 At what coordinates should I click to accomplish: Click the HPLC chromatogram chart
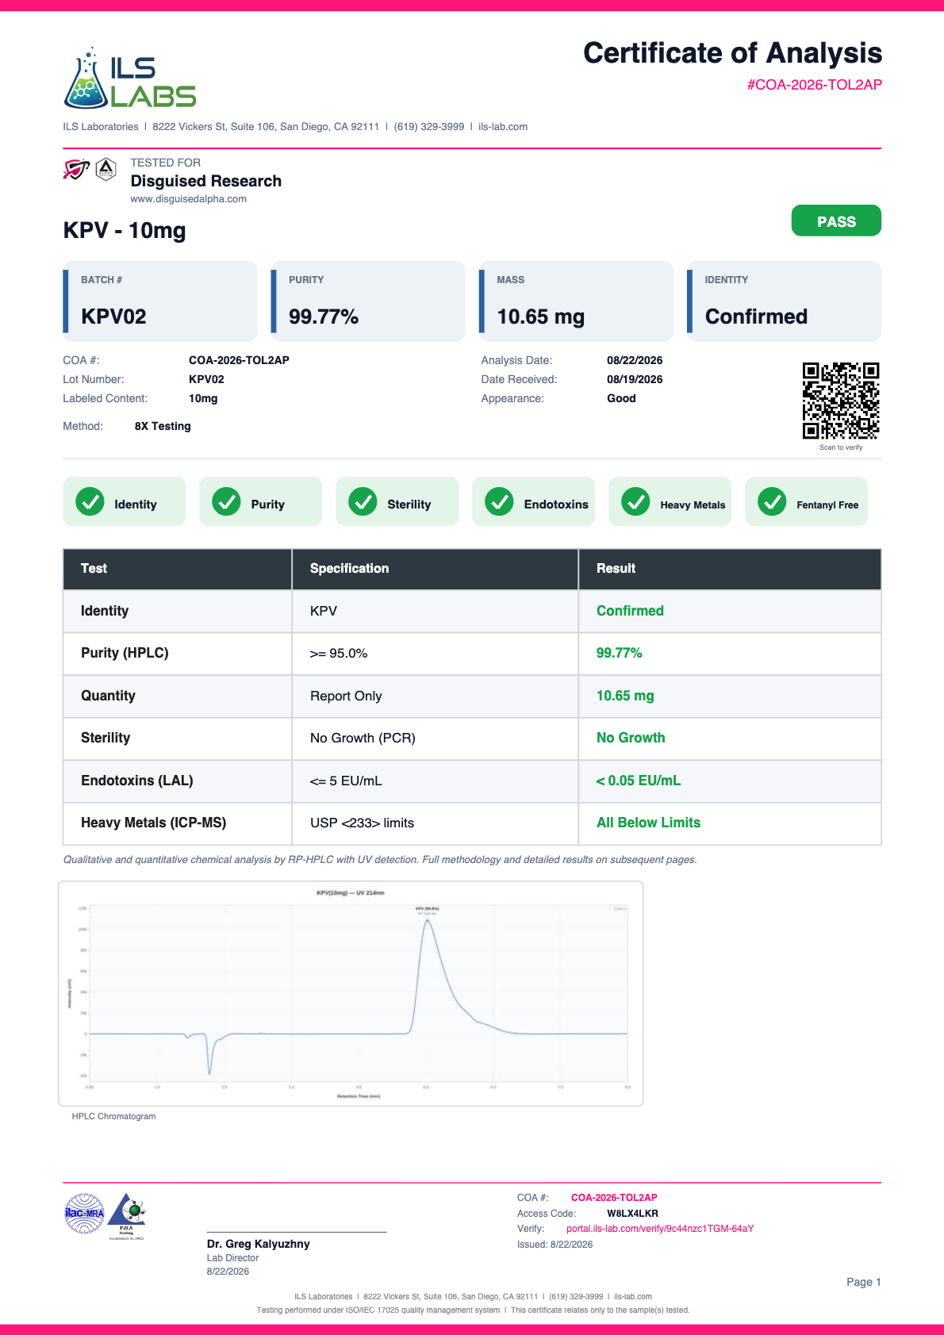(x=351, y=993)
